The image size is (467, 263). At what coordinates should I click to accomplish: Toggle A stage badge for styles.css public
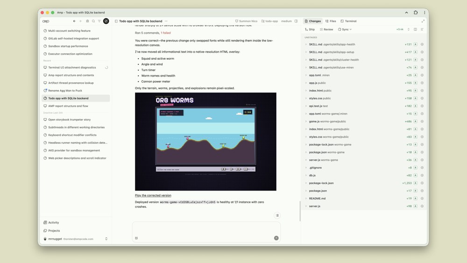coord(415,98)
